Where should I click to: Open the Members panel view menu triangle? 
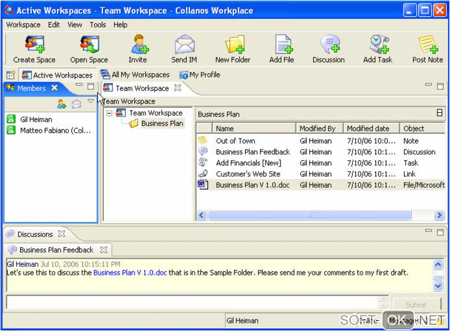(x=91, y=101)
